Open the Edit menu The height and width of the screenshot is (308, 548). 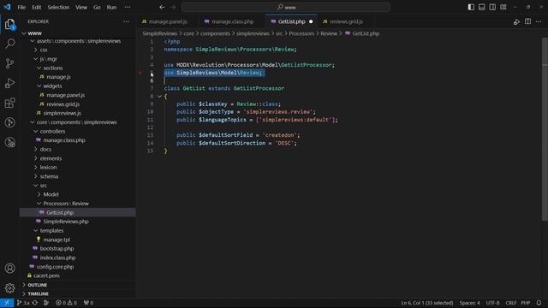click(36, 7)
